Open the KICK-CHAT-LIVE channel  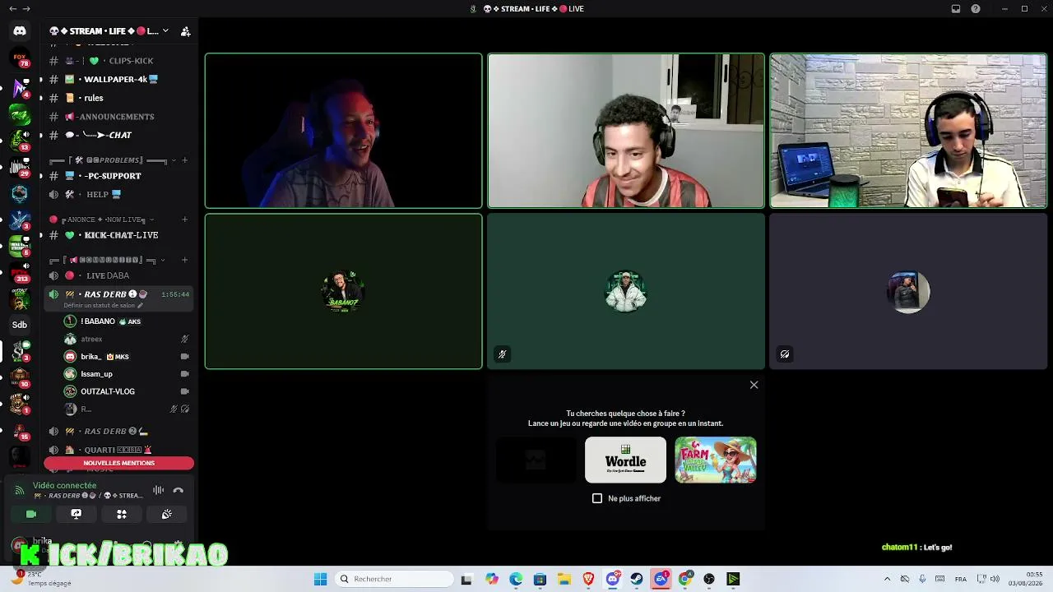[x=118, y=235]
